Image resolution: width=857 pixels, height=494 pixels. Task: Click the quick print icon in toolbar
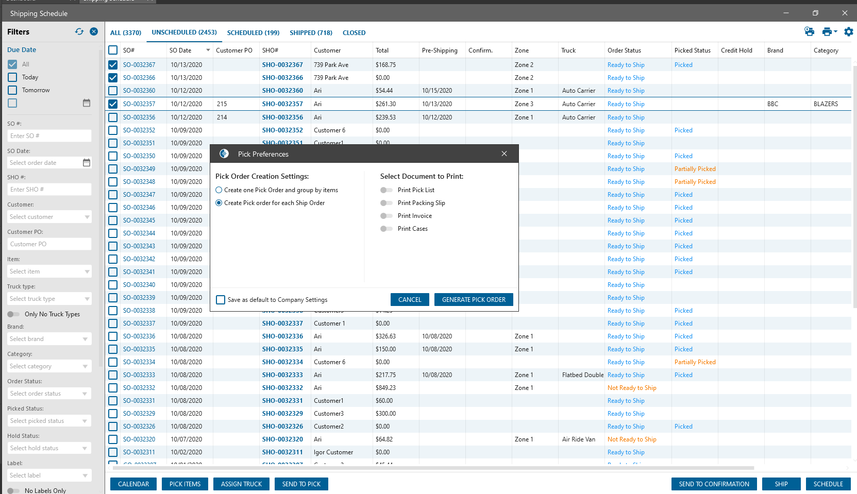pos(809,32)
